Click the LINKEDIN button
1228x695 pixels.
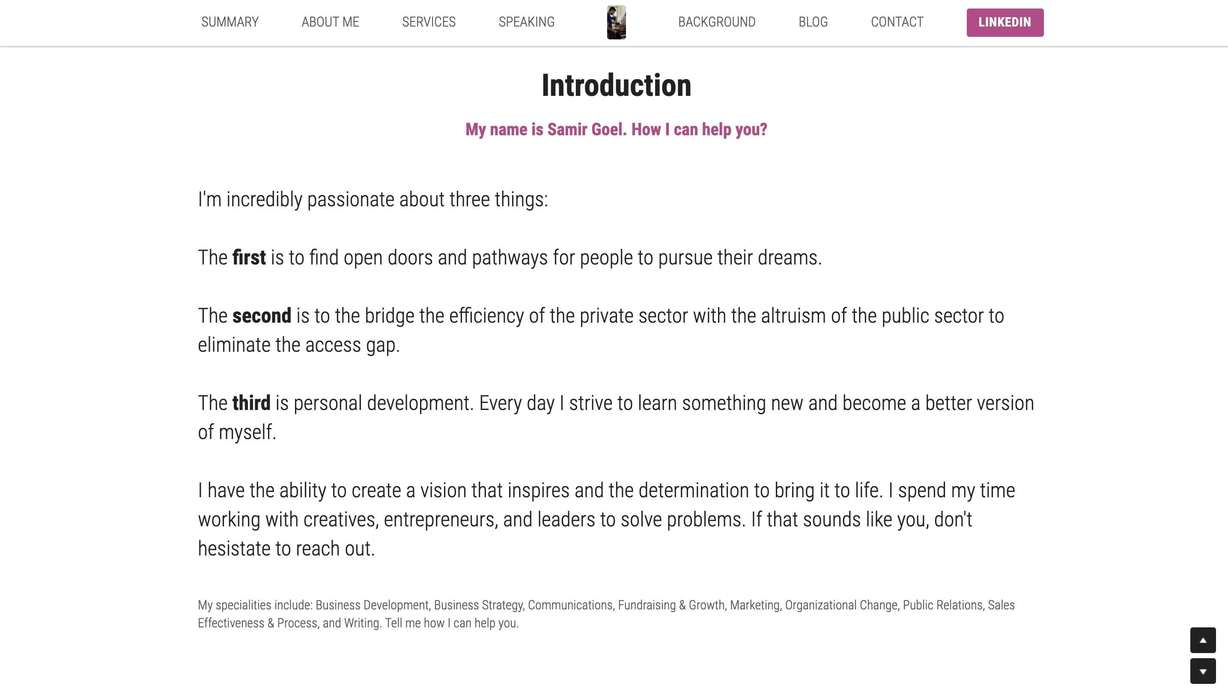(1004, 22)
